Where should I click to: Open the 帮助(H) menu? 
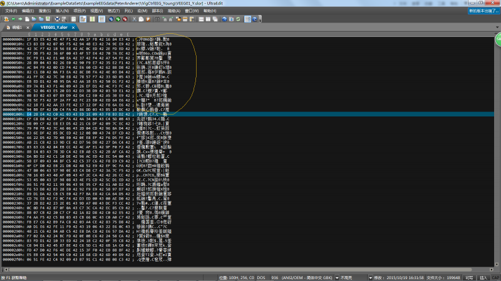tap(210, 11)
